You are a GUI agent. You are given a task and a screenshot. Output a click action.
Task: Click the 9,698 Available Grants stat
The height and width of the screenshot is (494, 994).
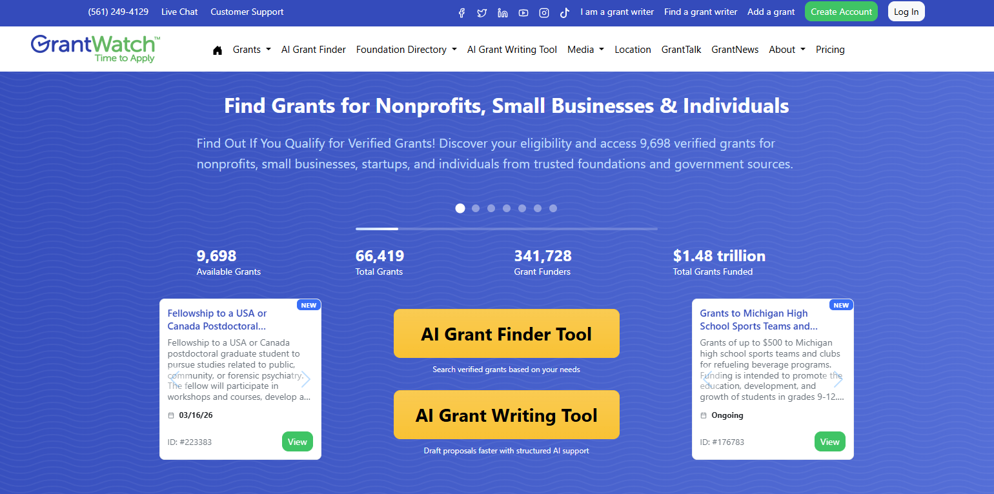coord(228,262)
